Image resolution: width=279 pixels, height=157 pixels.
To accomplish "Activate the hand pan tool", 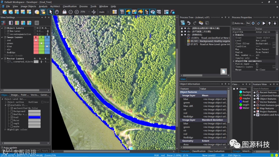I will pos(57,12).
